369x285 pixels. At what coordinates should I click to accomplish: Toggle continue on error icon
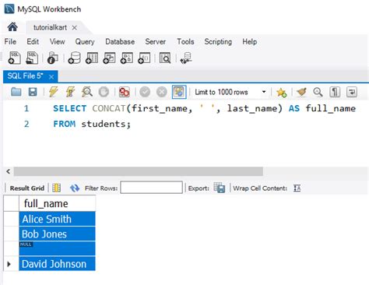tap(124, 92)
